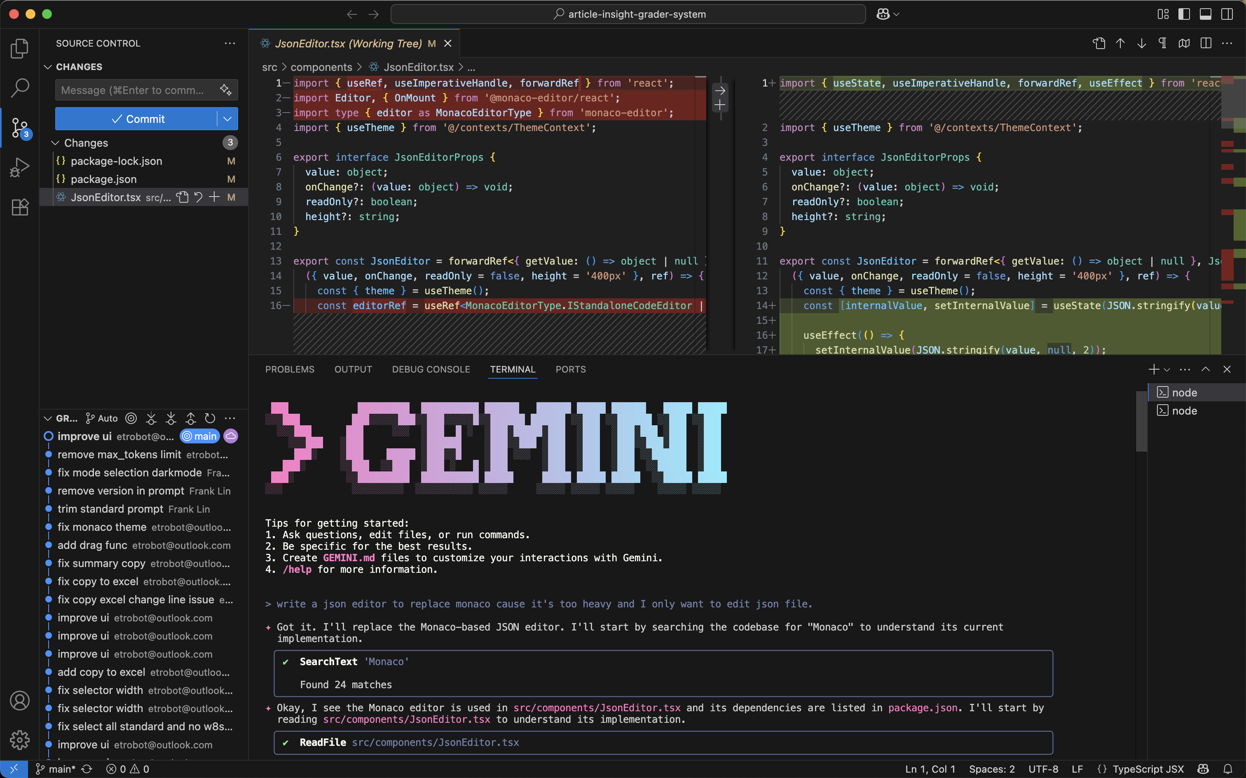Go to previous change arrow up
The height and width of the screenshot is (778, 1246).
pos(1120,43)
